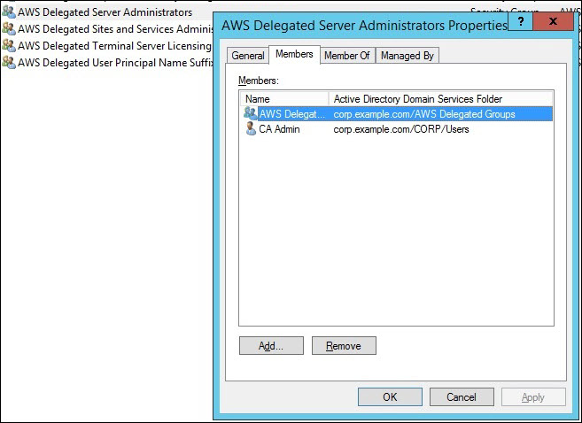Click the Add... button
Screen dimensions: 582x423
[x=271, y=345]
